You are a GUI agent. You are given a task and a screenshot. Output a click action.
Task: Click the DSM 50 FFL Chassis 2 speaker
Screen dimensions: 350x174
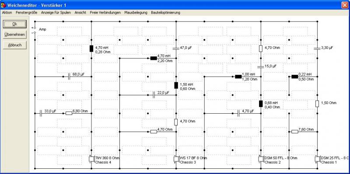point(261,159)
